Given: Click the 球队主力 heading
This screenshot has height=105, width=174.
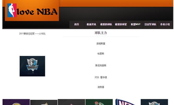Looking at the screenshot, I should (101, 33).
